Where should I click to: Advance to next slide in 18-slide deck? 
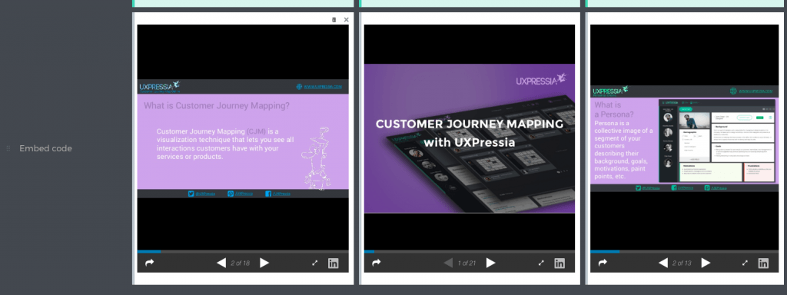tap(264, 263)
